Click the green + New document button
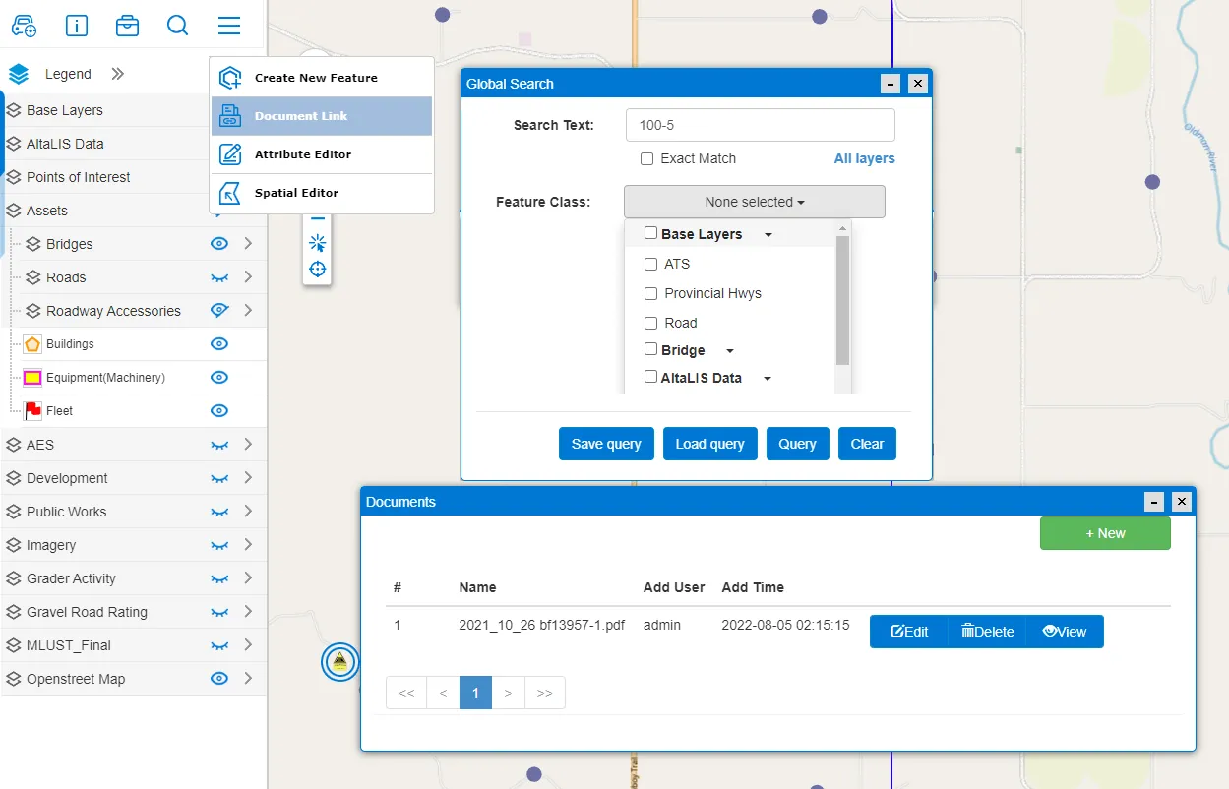The height and width of the screenshot is (789, 1229). [1105, 533]
